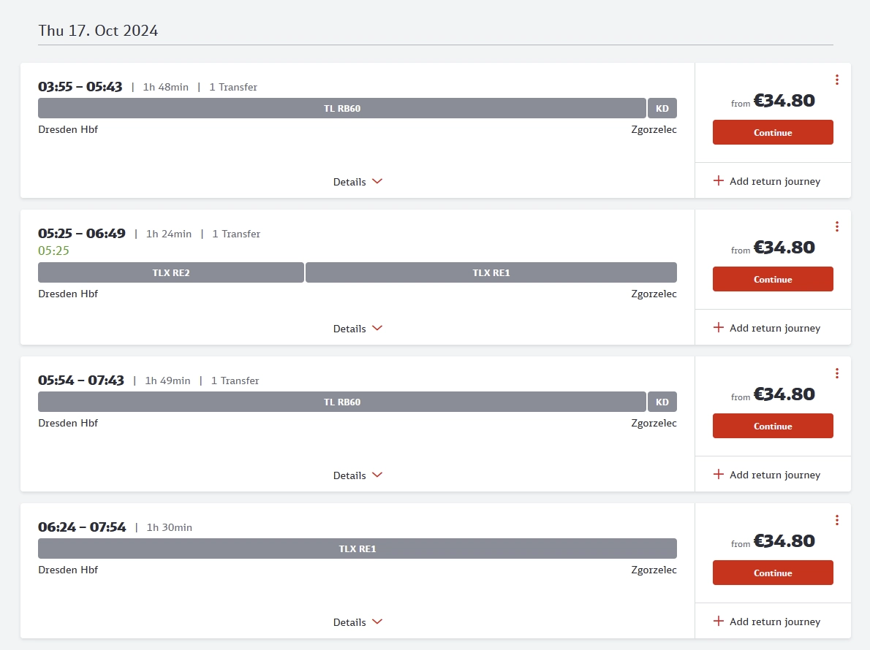Expand Details for the 05:54 – 07:43 journey

[x=358, y=475]
